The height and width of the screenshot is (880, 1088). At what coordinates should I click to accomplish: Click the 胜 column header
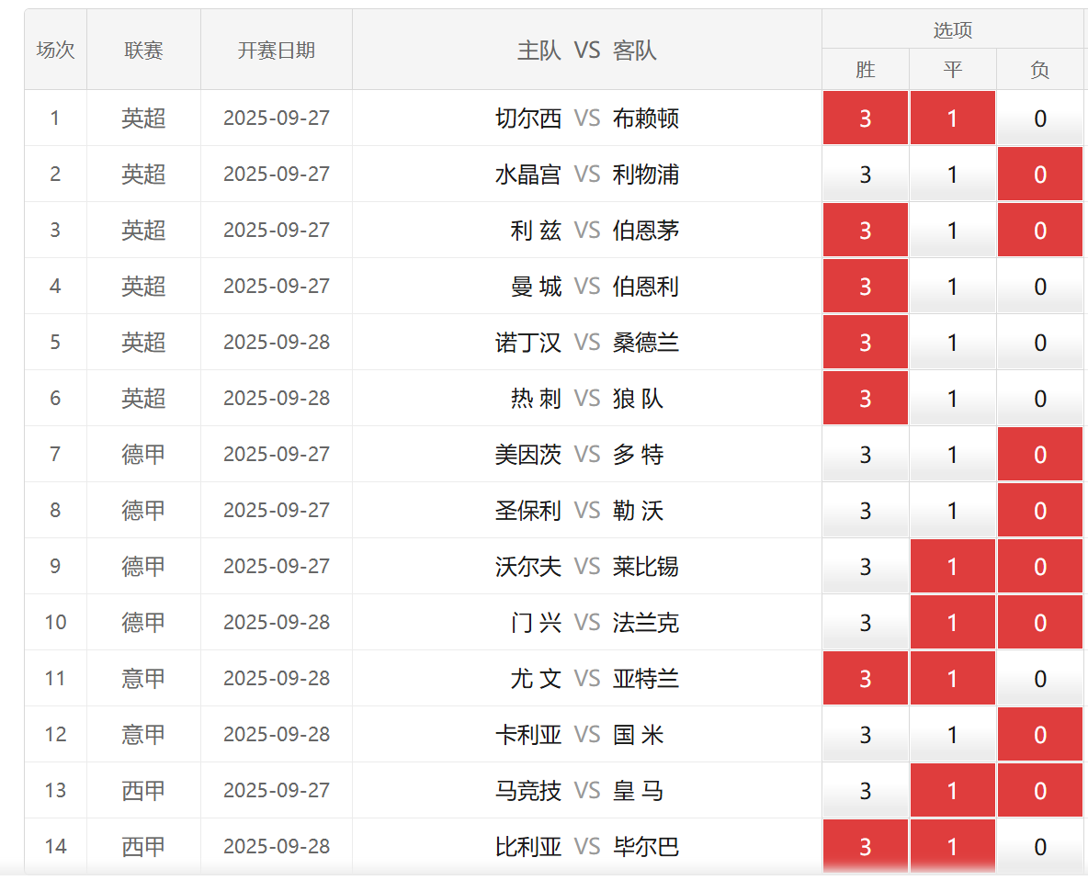click(x=865, y=70)
